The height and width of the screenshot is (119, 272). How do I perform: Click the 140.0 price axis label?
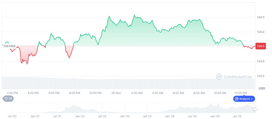261,17
